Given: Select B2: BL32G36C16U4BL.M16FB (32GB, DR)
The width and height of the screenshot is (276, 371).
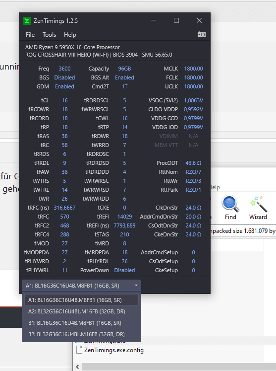Looking at the screenshot, I should (x=81, y=334).
